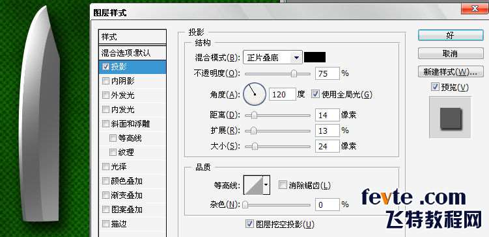This screenshot has height=237, width=489.
Task: Toggle 使用全局光 checkbox
Action: coord(316,94)
